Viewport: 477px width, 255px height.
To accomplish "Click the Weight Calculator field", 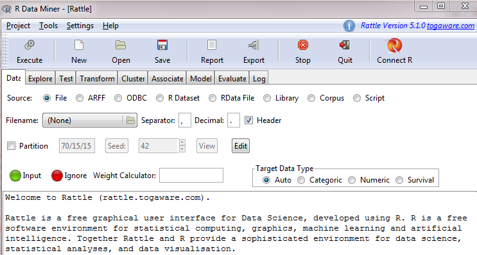I will (x=191, y=176).
